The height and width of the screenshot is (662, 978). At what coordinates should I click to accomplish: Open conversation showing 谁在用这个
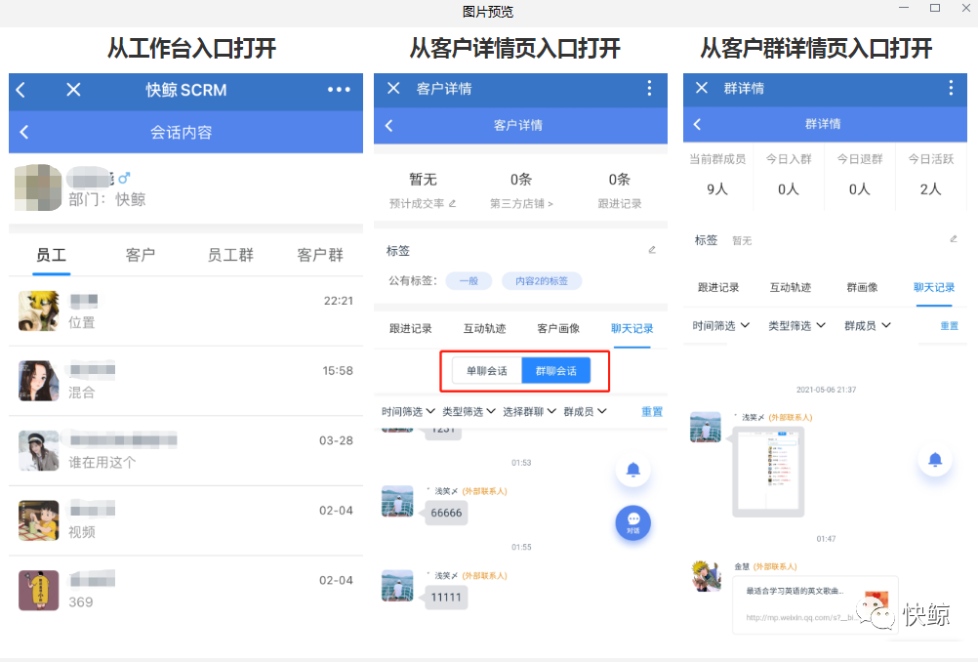pos(185,450)
